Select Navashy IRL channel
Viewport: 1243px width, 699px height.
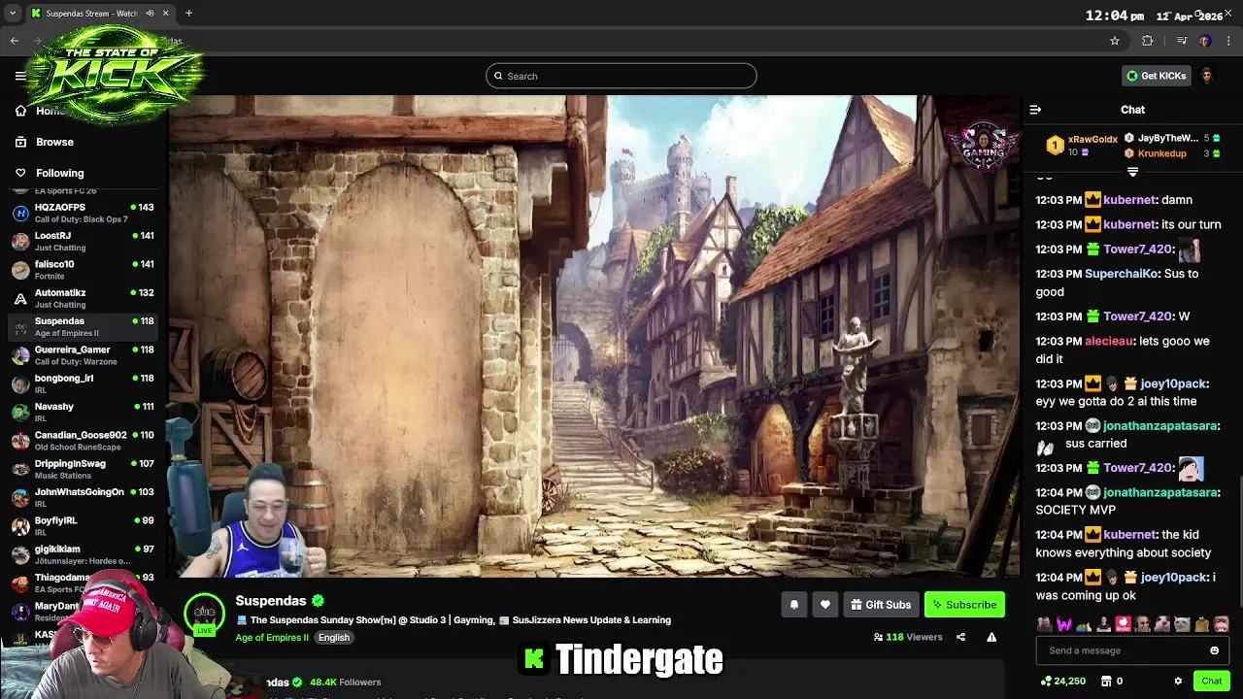(x=84, y=412)
